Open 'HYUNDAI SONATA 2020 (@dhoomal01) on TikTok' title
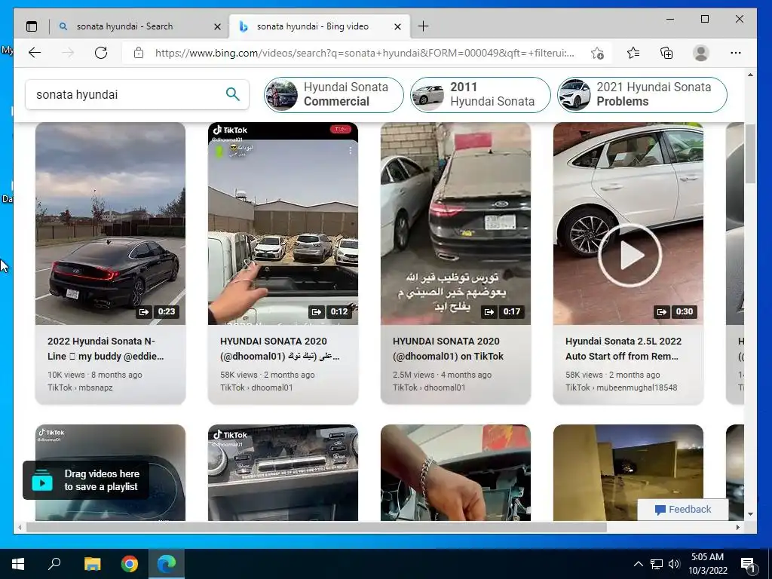Viewport: 772px width, 579px height. click(x=448, y=348)
